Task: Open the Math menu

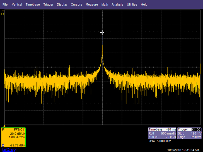Action: pyautogui.click(x=105, y=4)
